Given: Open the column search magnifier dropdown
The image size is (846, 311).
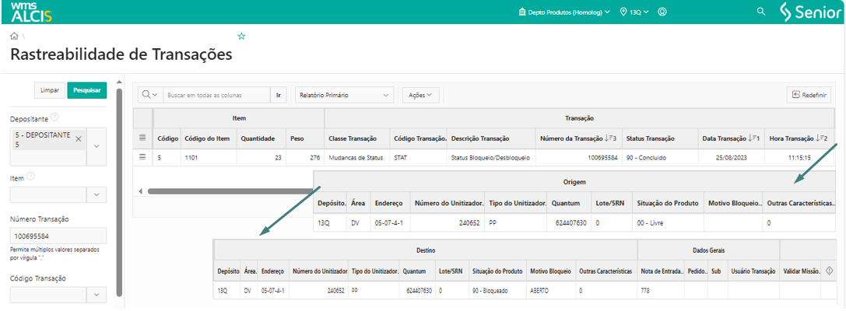Looking at the screenshot, I should (150, 95).
